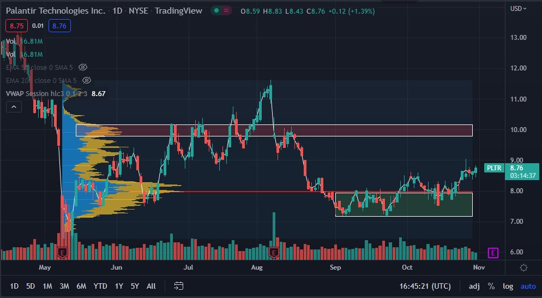542x298 pixels.
Task: Toggle the log scale option
Action: coord(508,286)
